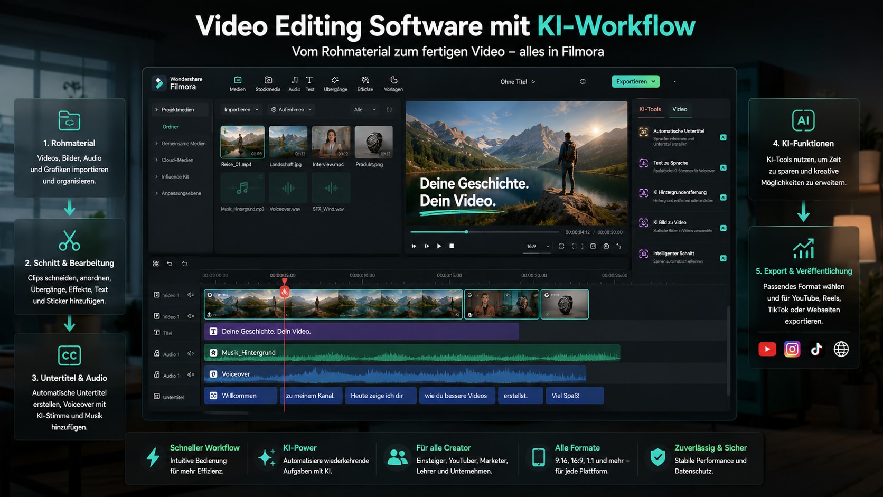This screenshot has width=883, height=497.
Task: Open the 16:9 aspect ratio dropdown
Action: 538,246
